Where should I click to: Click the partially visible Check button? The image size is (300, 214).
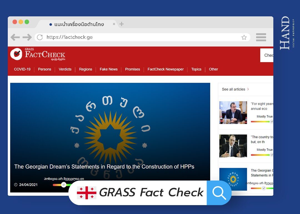point(267,55)
